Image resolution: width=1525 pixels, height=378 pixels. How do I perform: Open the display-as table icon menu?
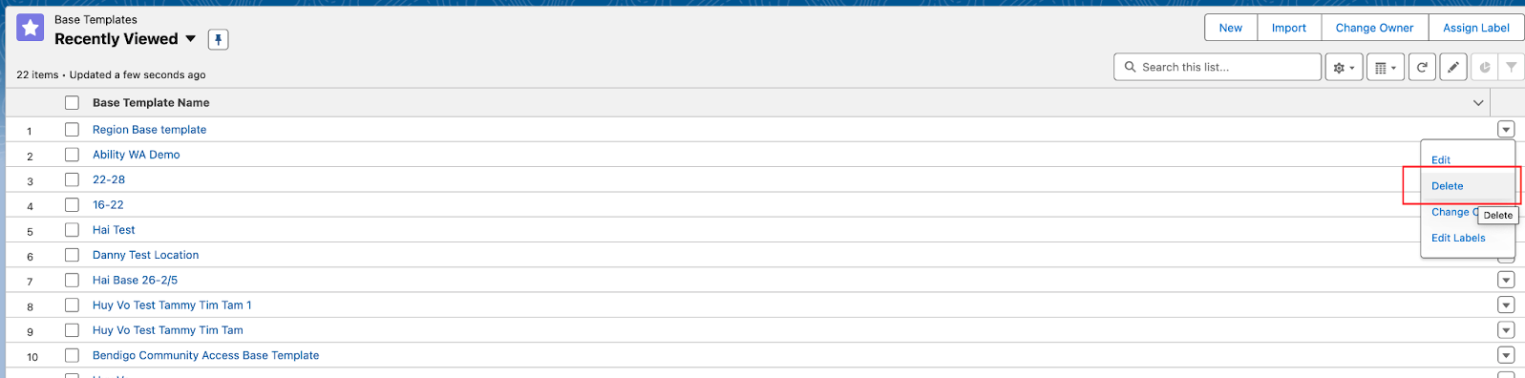point(1386,68)
